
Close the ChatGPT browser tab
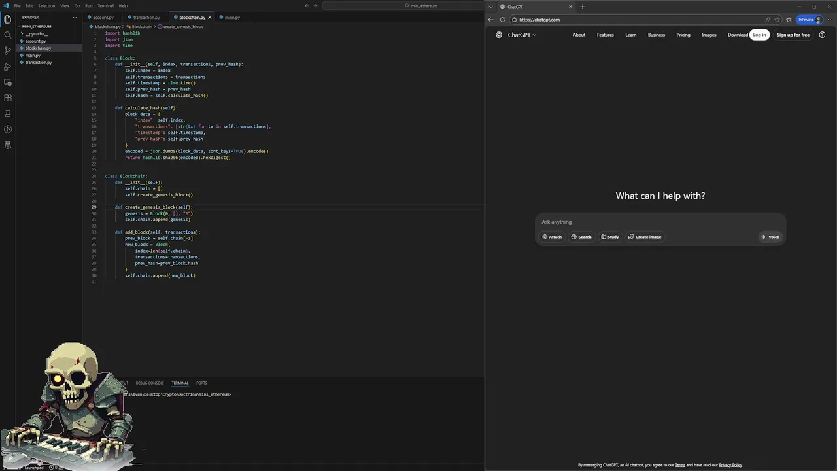pos(570,7)
